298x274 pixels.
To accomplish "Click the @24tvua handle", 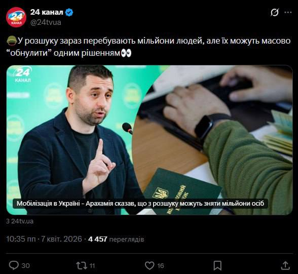I will tap(46, 22).
